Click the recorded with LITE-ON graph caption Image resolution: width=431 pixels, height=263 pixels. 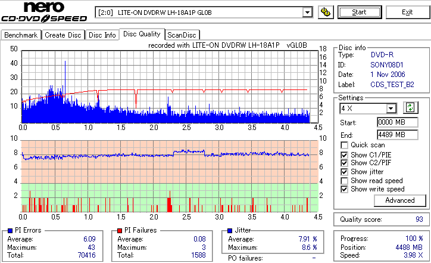coord(227,45)
